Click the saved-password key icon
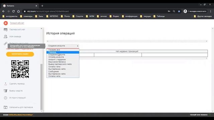 (x=169, y=11)
